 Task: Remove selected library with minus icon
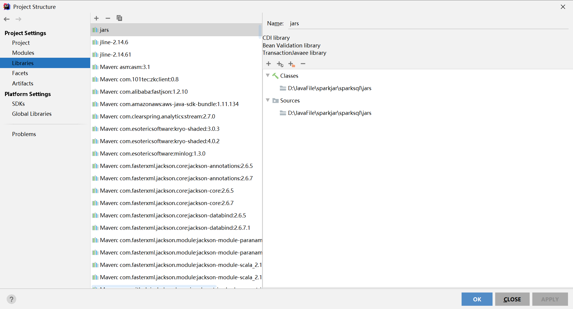(x=108, y=18)
